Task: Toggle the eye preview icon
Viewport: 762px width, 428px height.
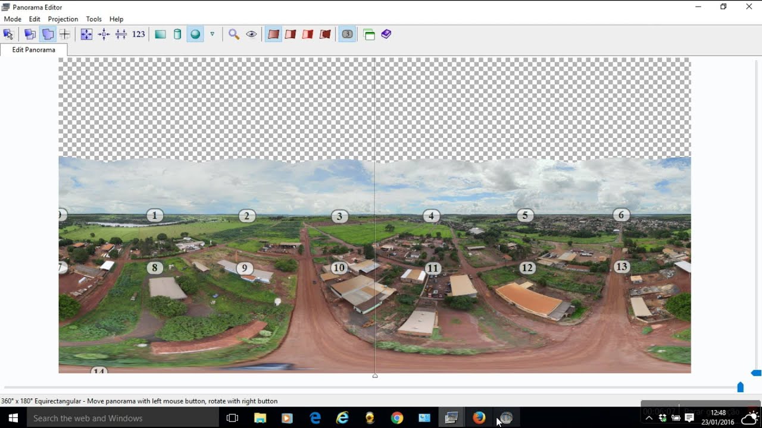Action: (x=251, y=34)
